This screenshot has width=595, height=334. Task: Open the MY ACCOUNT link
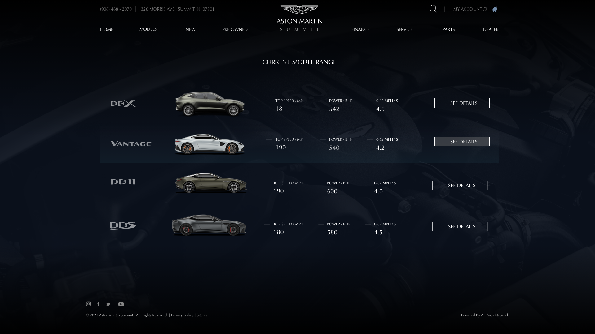coord(470,9)
